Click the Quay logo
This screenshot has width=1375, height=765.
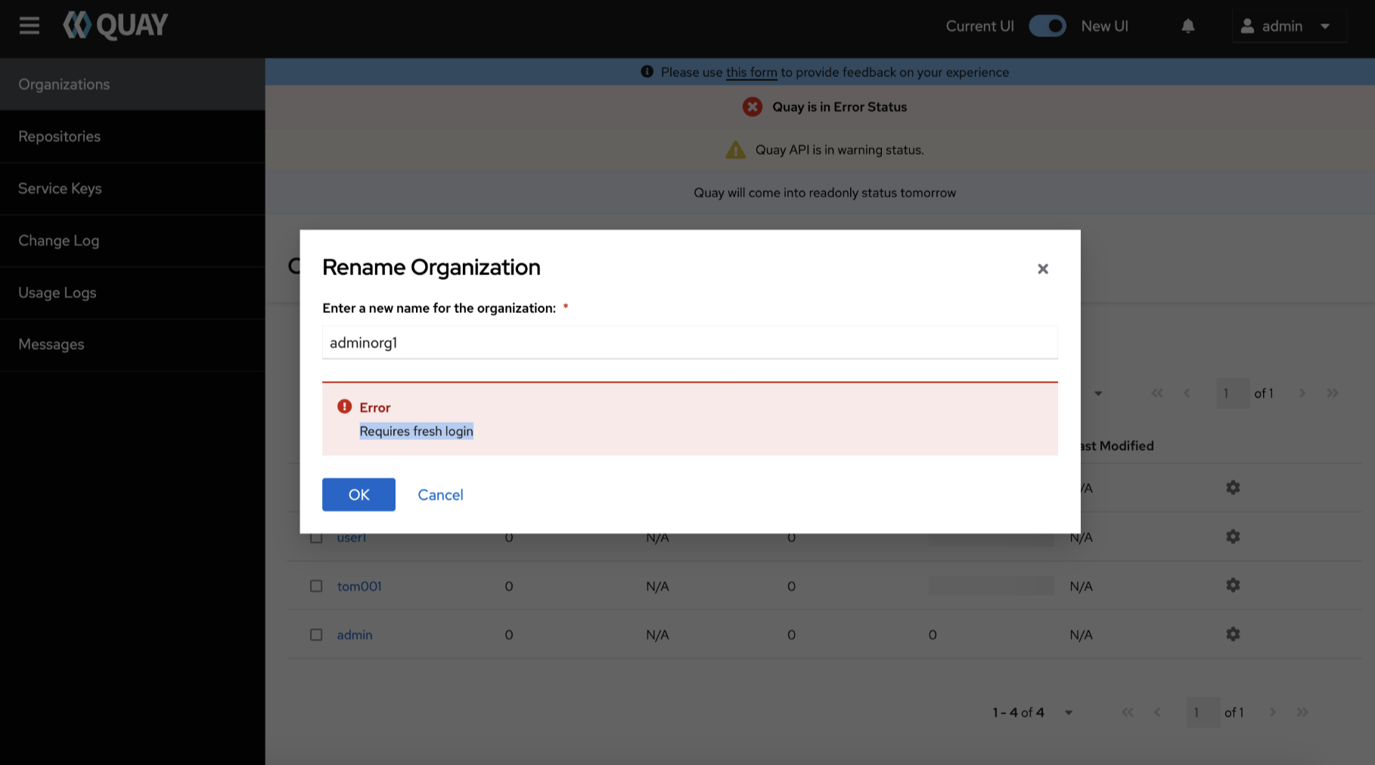coord(116,26)
